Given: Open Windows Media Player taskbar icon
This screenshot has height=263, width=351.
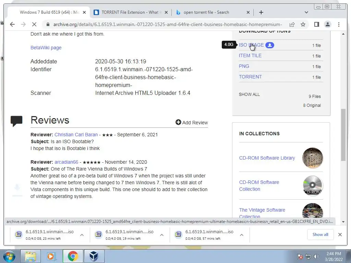Looking at the screenshot, I should tap(51, 256).
